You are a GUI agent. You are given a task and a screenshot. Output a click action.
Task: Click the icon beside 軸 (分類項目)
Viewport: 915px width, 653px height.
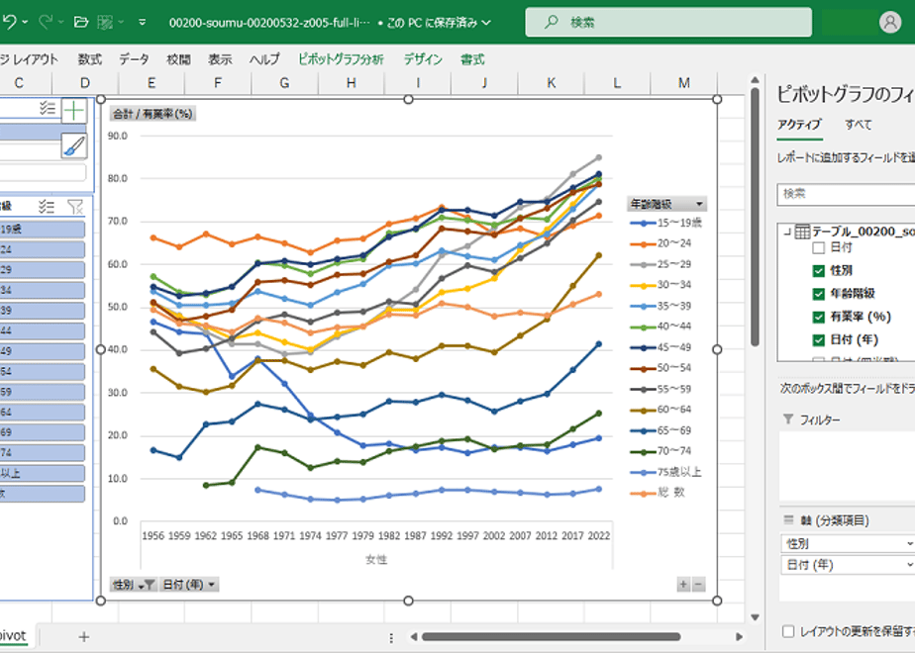tap(788, 520)
